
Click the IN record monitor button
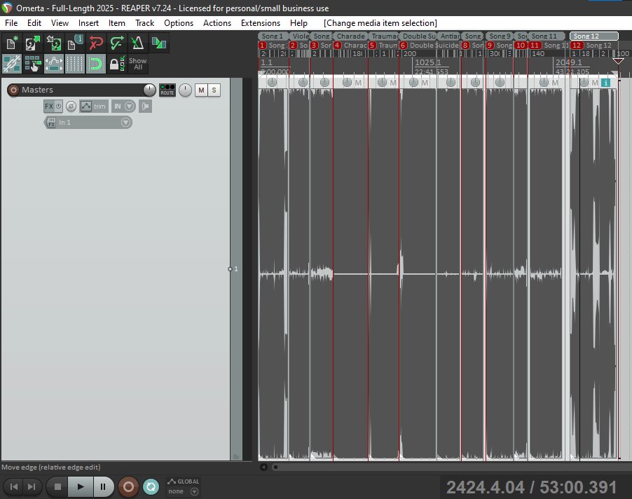point(117,107)
